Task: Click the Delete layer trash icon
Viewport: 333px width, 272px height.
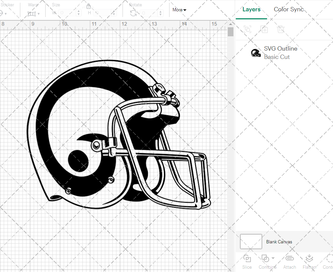Action: coord(280,29)
